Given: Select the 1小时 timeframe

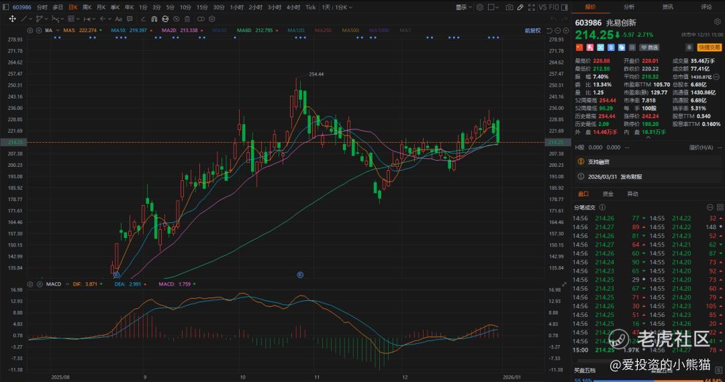Looking at the screenshot, I should point(237,7).
